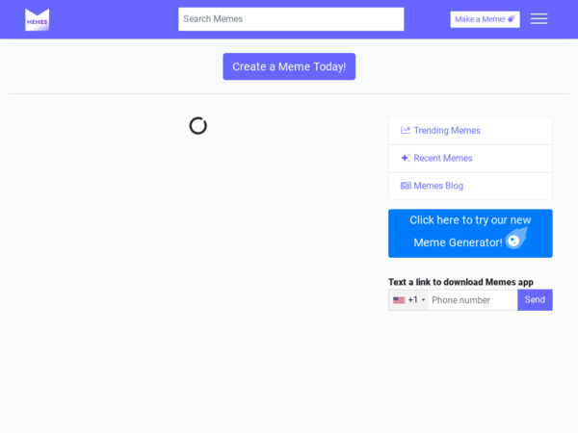The image size is (578, 433).
Task: Click the Memes logo in the header
Action: click(37, 19)
